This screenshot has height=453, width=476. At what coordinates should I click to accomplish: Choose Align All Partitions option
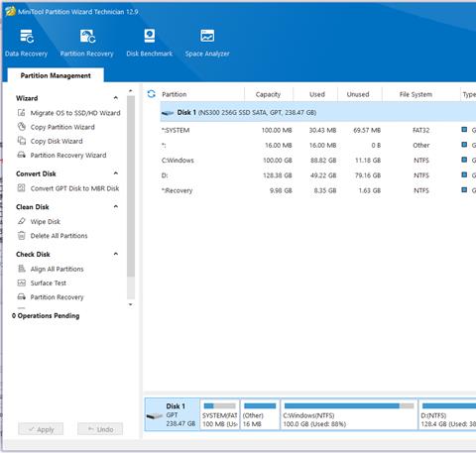click(x=57, y=269)
